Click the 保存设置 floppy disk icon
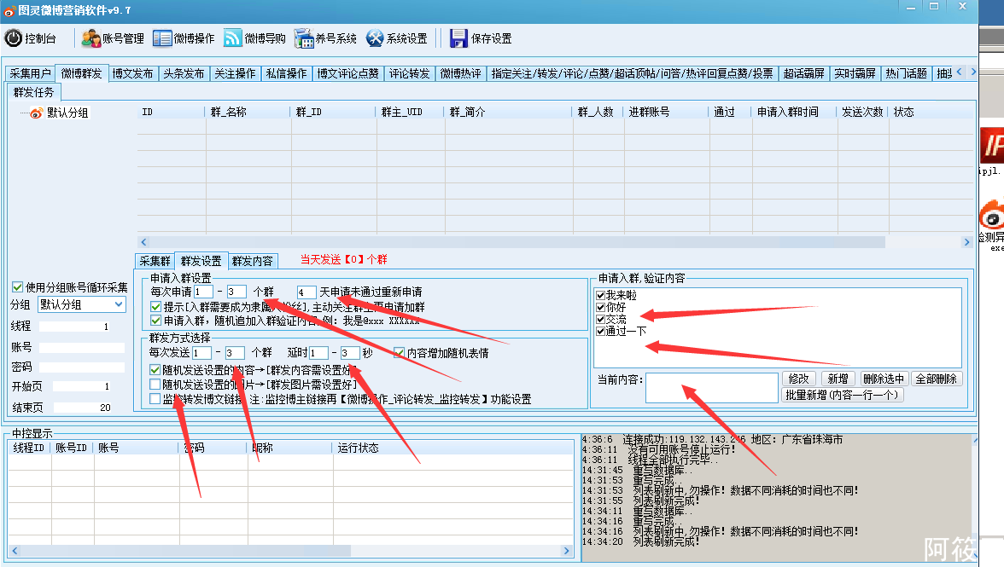Screen dimensions: 1004x567 point(458,38)
